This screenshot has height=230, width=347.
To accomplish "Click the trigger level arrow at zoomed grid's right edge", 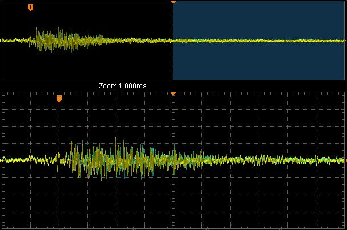I will point(346,160).
